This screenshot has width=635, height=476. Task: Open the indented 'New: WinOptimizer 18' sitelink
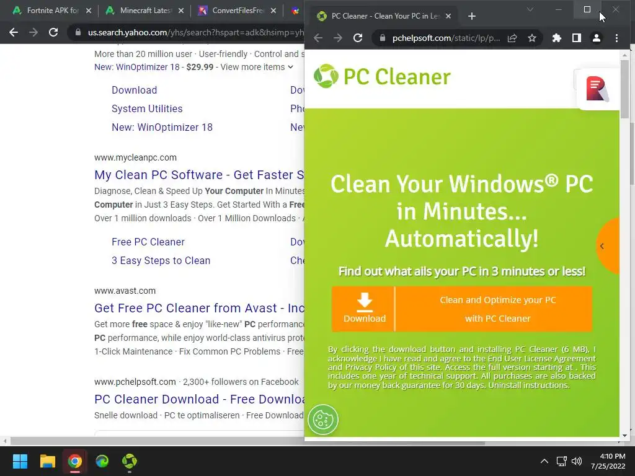point(162,127)
